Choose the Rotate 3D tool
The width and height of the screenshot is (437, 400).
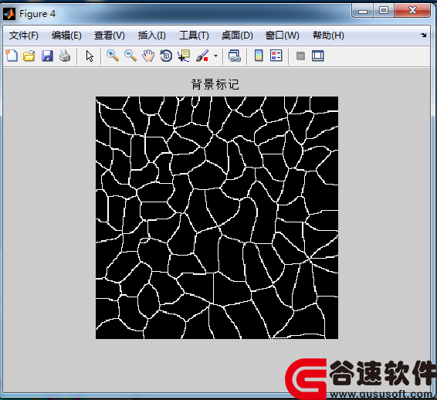pyautogui.click(x=166, y=56)
